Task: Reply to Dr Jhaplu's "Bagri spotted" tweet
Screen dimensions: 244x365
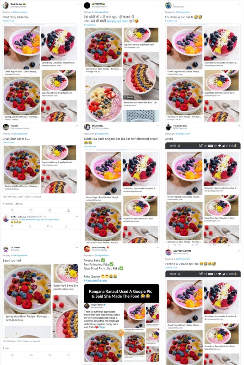Action: click(x=12, y=355)
